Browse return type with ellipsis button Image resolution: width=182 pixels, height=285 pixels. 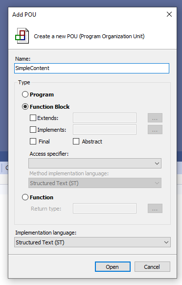[155, 208]
